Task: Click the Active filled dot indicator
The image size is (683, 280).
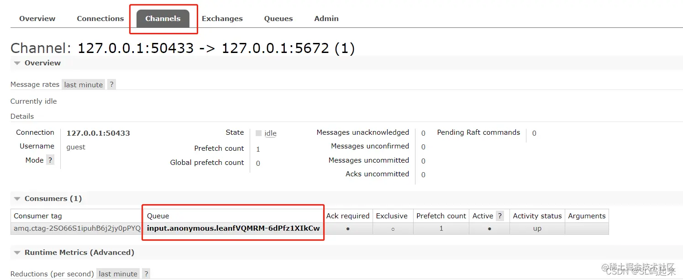Action: 489,229
